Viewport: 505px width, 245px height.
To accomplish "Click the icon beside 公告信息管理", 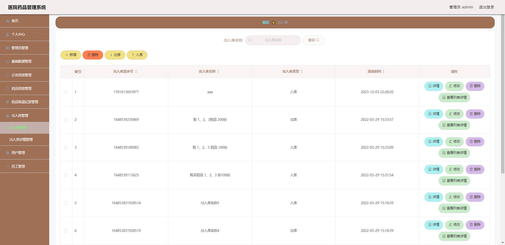I will [7, 75].
